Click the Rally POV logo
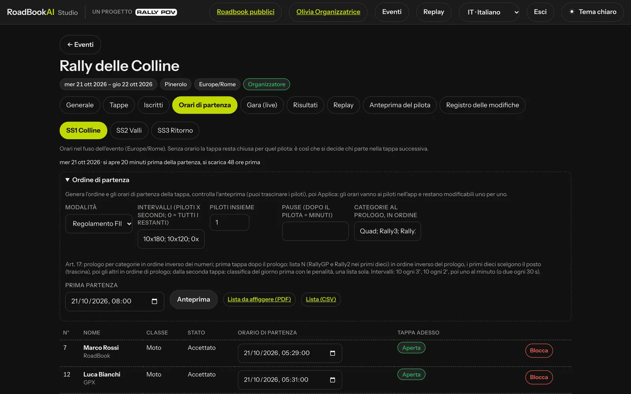Viewport: 631px width, 394px height. tap(156, 12)
